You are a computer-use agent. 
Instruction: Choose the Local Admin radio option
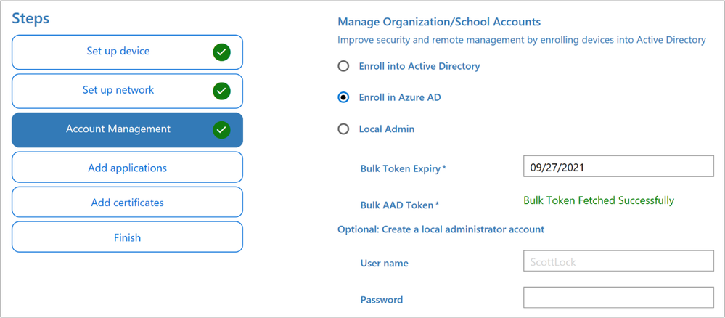[343, 129]
